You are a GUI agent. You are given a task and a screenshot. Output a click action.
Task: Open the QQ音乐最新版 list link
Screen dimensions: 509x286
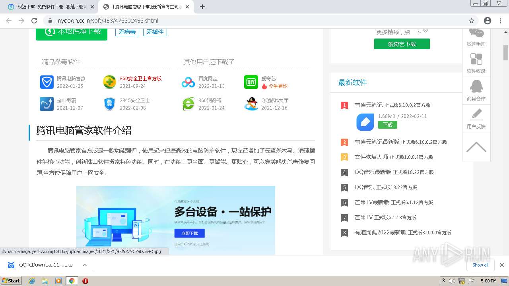pos(394,172)
